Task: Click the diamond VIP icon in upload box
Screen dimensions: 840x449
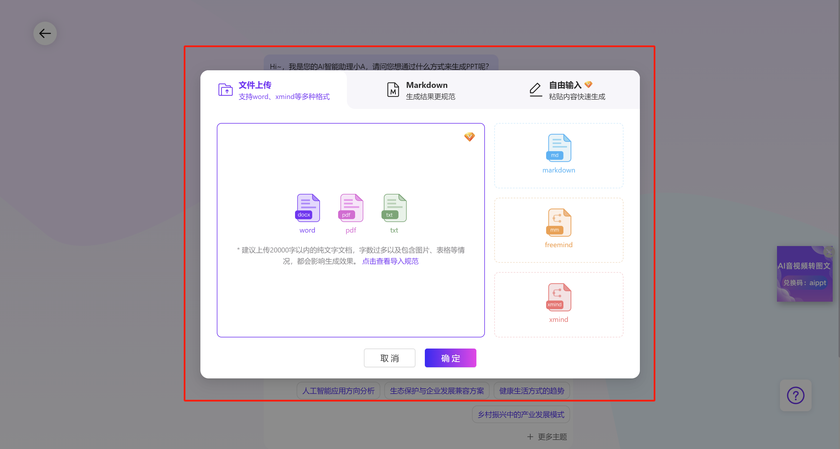Action: click(x=470, y=136)
